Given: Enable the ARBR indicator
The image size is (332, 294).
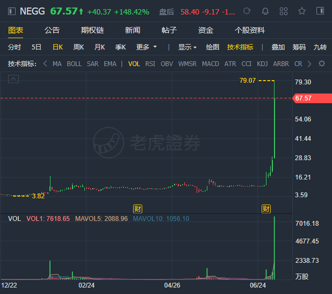Looking at the screenshot, I should [281, 64].
